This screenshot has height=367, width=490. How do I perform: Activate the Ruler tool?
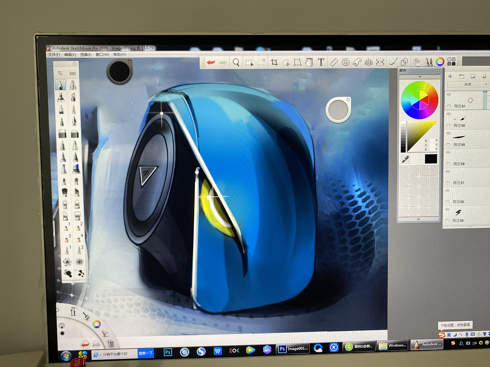334,62
